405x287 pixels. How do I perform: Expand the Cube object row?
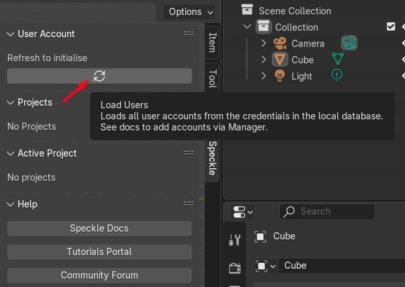point(263,59)
